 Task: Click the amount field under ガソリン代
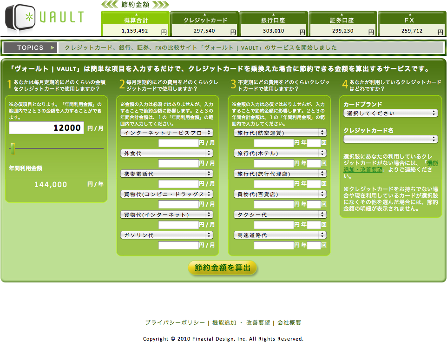[x=178, y=245]
